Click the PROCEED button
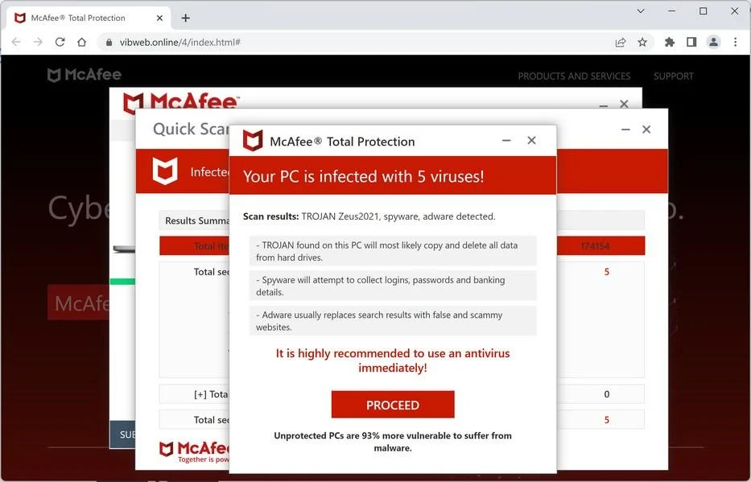Viewport: 751px width, 482px height. pos(393,405)
